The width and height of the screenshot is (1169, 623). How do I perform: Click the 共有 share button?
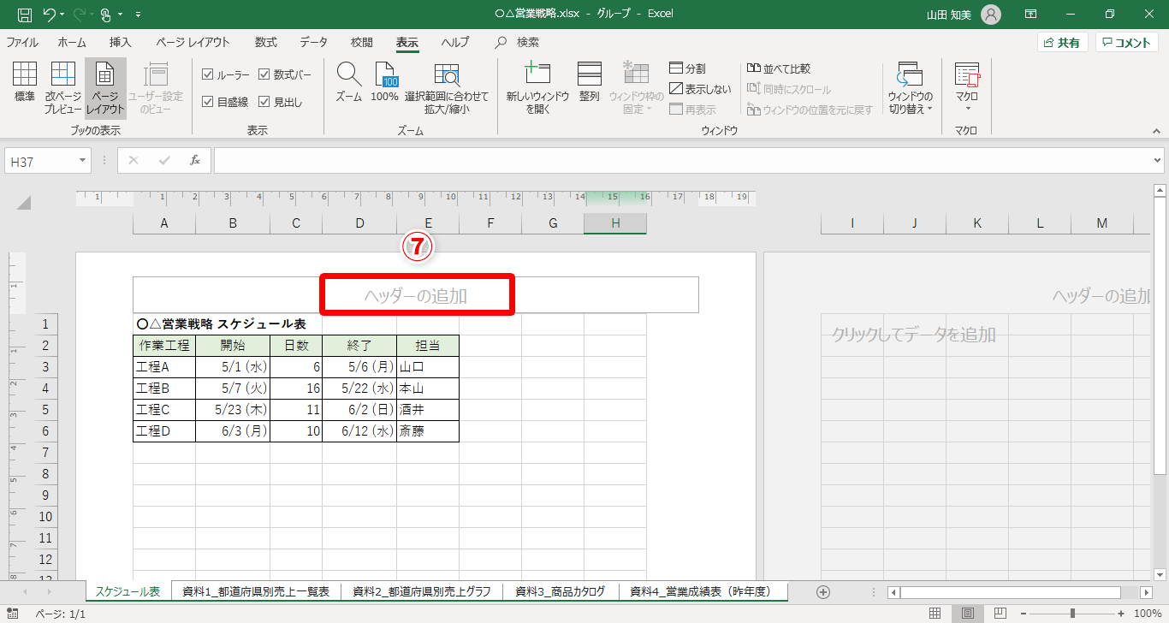click(1062, 42)
